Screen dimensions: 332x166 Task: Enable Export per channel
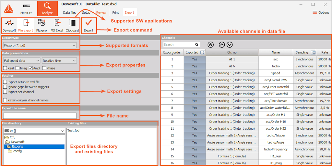pyautogui.click(x=5, y=92)
